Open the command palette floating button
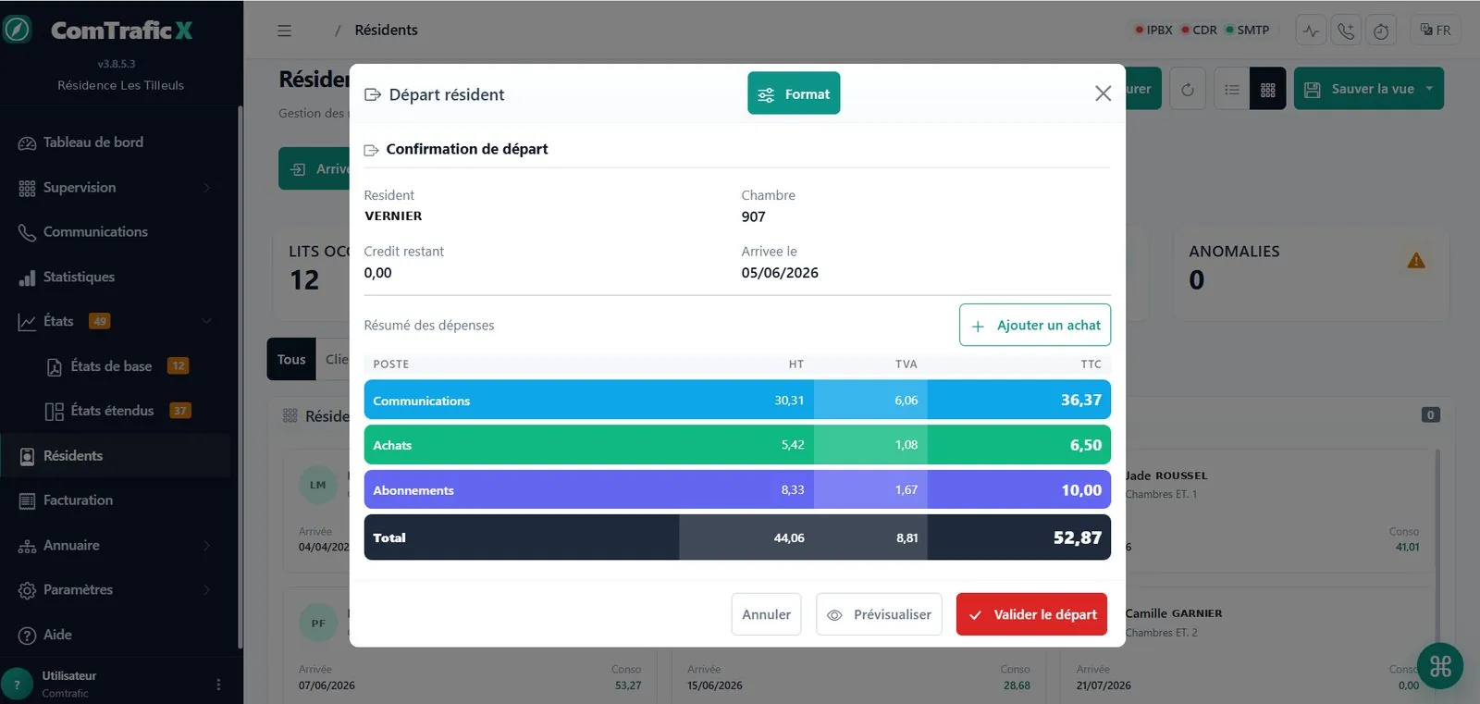 pyautogui.click(x=1440, y=666)
